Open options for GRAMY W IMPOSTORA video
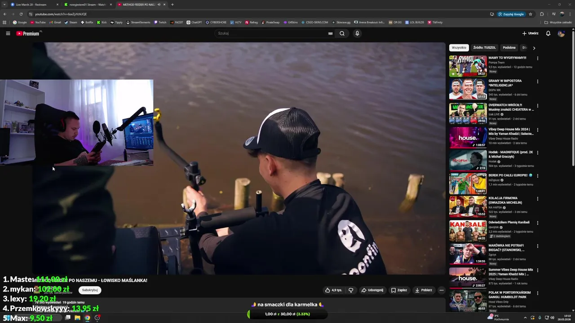 537,81
